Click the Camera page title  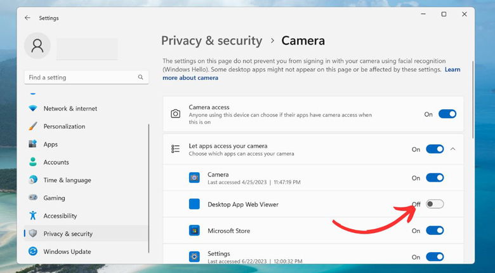point(303,41)
